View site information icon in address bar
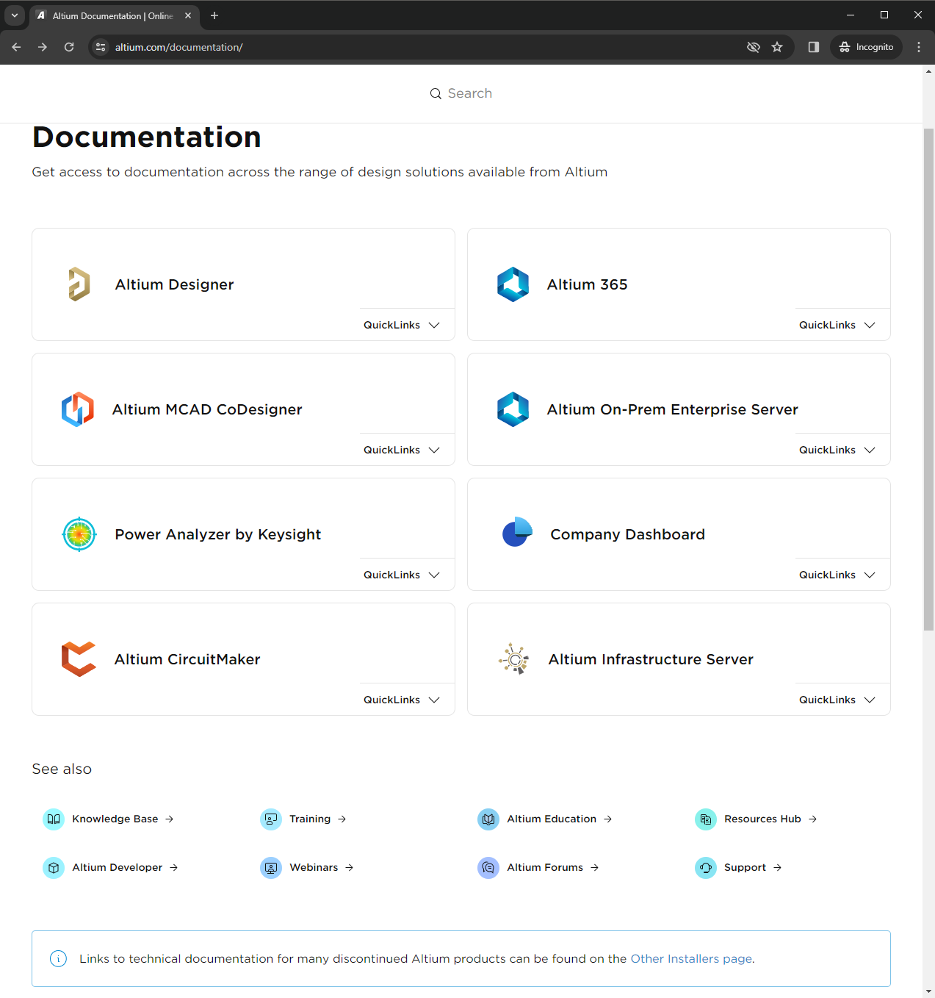 101,47
